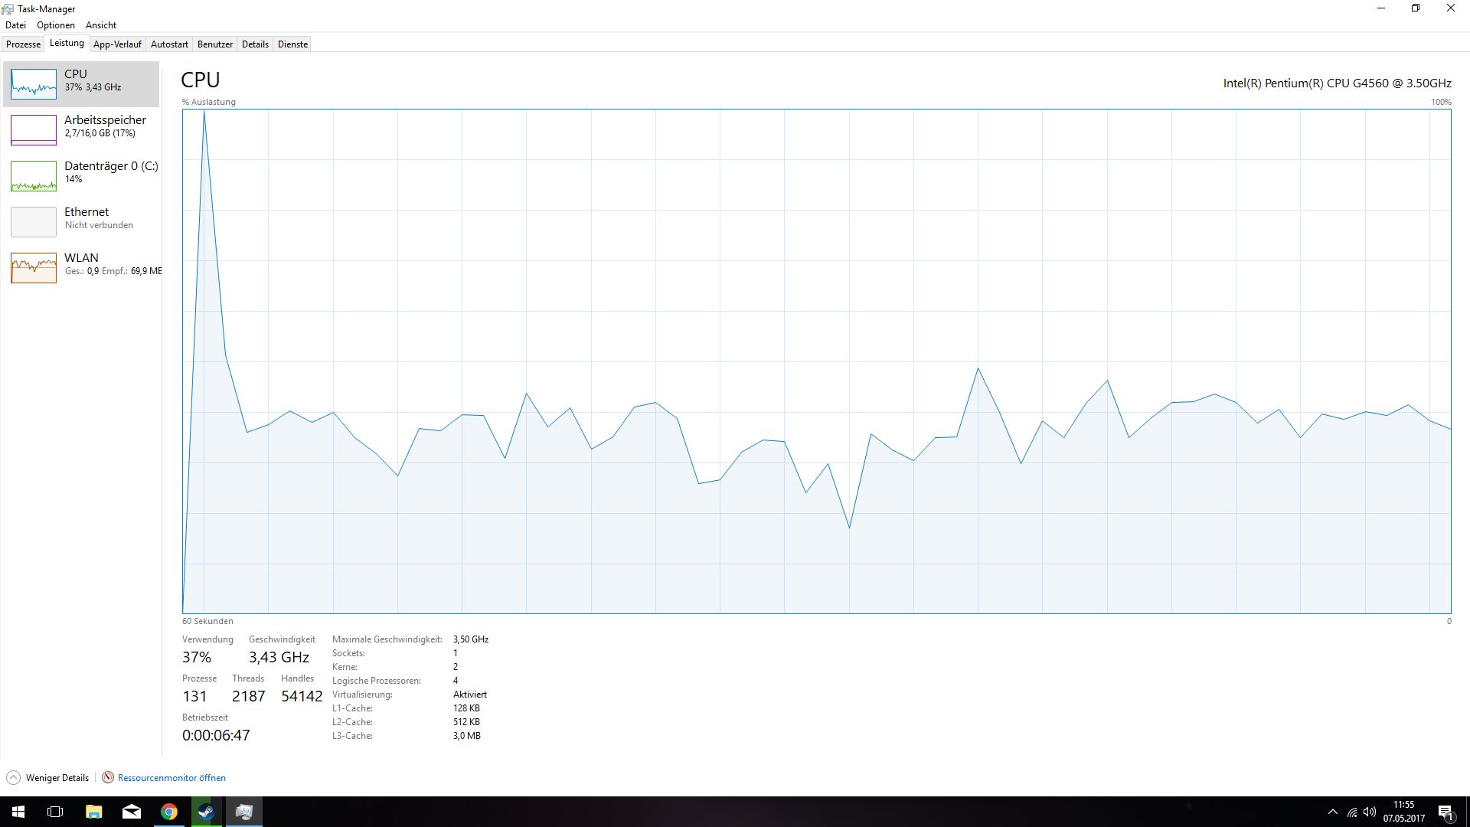Open the Datei menu
Screen dimensions: 1470x827
[x=15, y=25]
